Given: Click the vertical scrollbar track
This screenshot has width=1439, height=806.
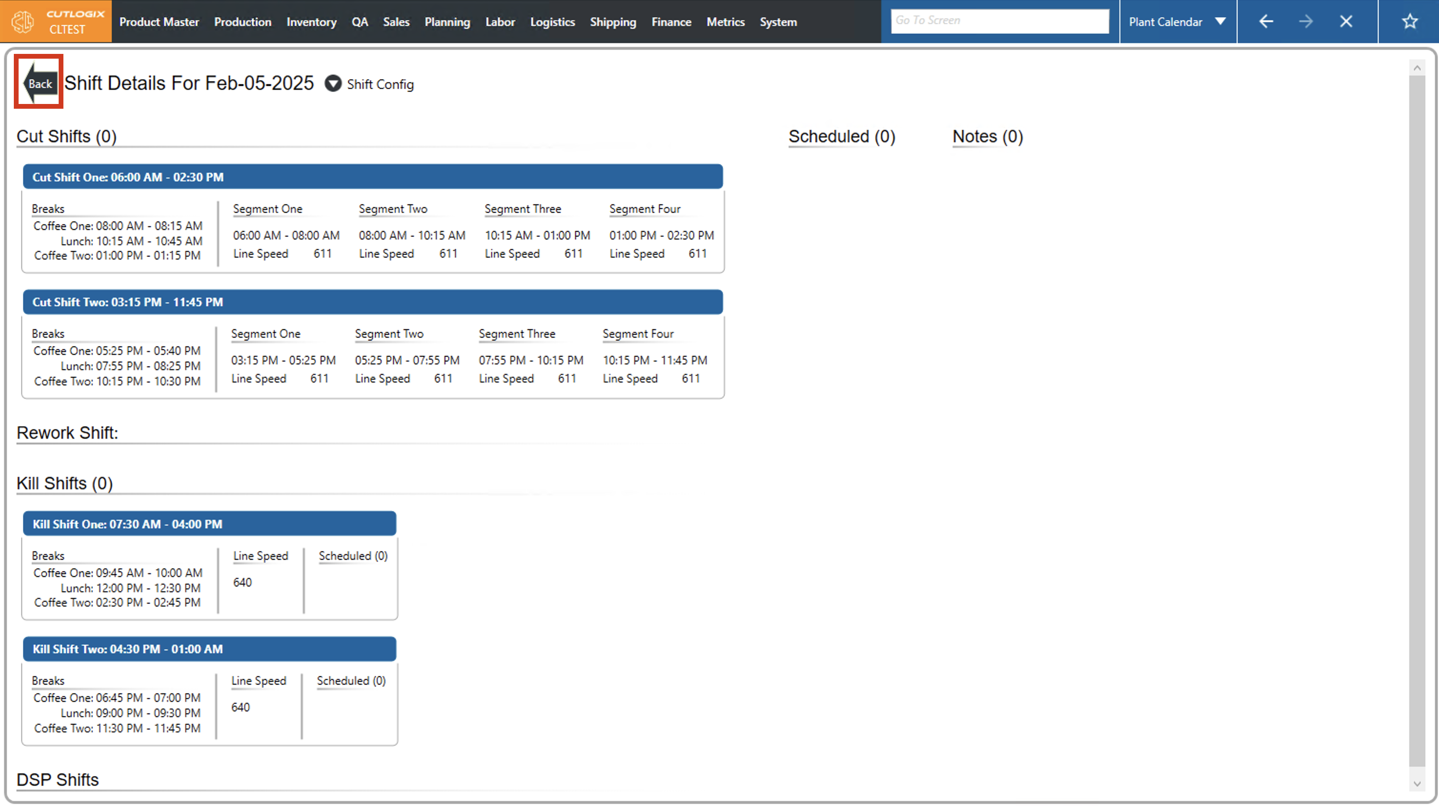Looking at the screenshot, I should coord(1417,419).
